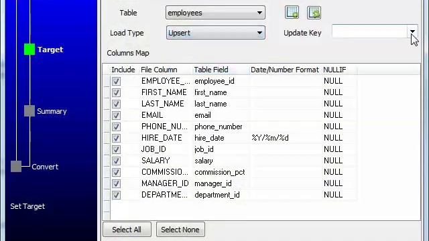Screen dimensions: 429x241
Task: Select the job_id table field cell
Action: click(221, 149)
